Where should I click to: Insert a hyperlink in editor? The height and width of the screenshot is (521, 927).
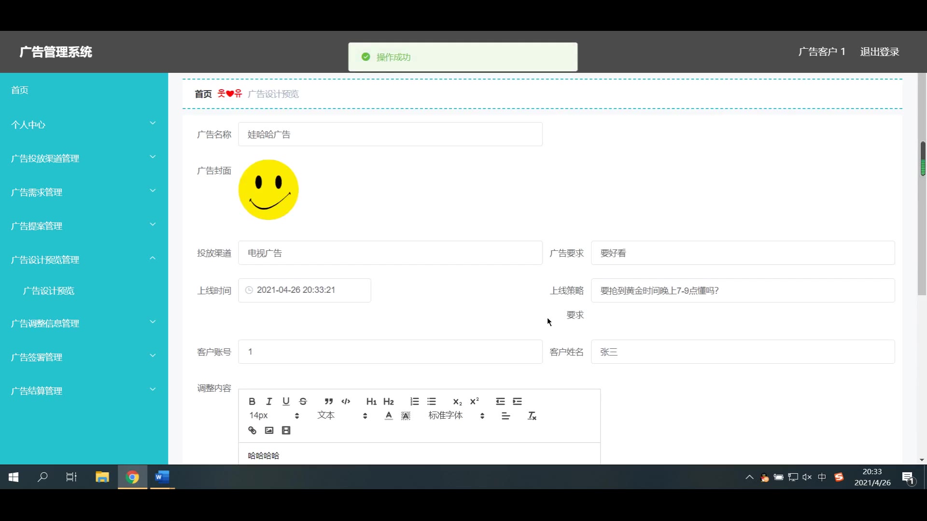pos(252,430)
